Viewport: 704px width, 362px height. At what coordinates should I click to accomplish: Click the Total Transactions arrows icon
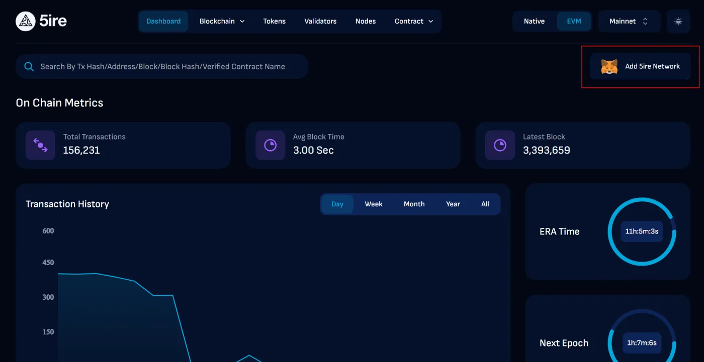(x=40, y=145)
